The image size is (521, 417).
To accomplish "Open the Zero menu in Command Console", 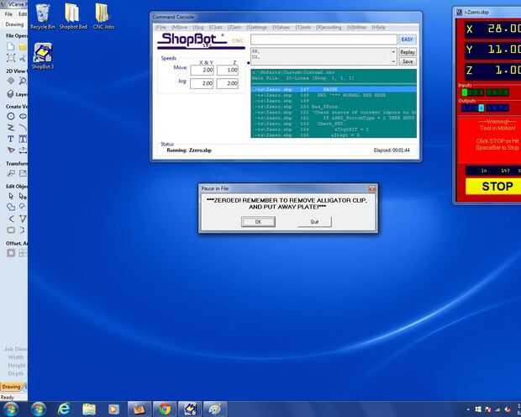I will tap(234, 27).
